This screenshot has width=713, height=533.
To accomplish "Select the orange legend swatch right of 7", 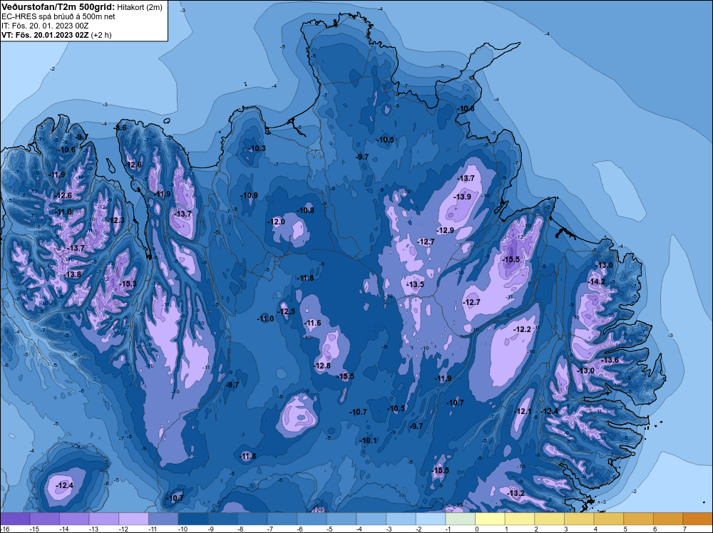I will tap(697, 519).
